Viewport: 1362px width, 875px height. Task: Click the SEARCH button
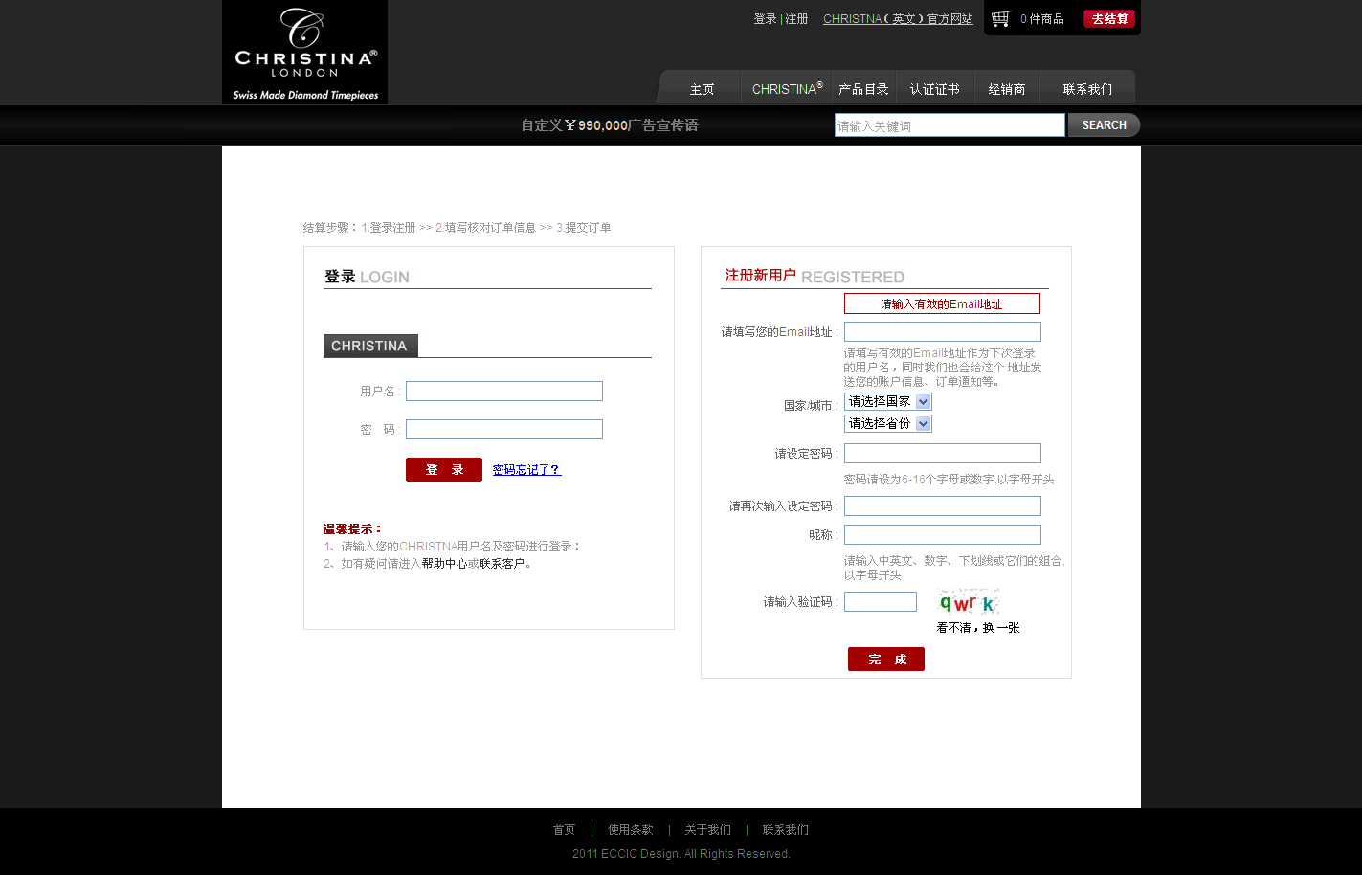point(1104,125)
